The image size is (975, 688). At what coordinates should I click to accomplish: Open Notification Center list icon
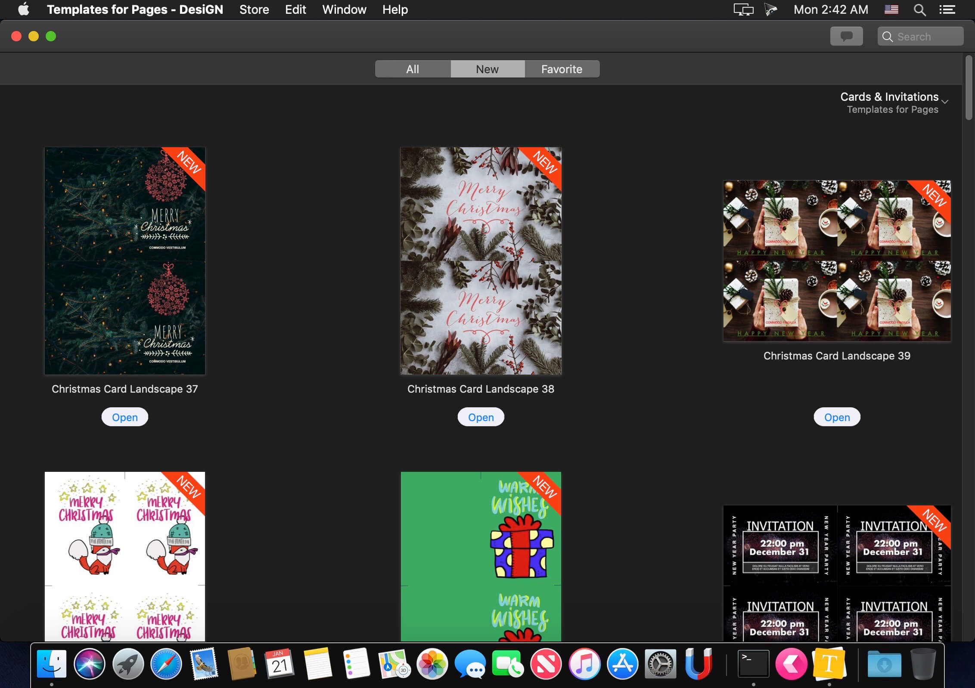(947, 9)
